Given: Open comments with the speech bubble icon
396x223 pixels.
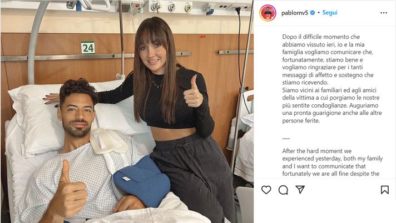Looking at the screenshot, I should (283, 190).
